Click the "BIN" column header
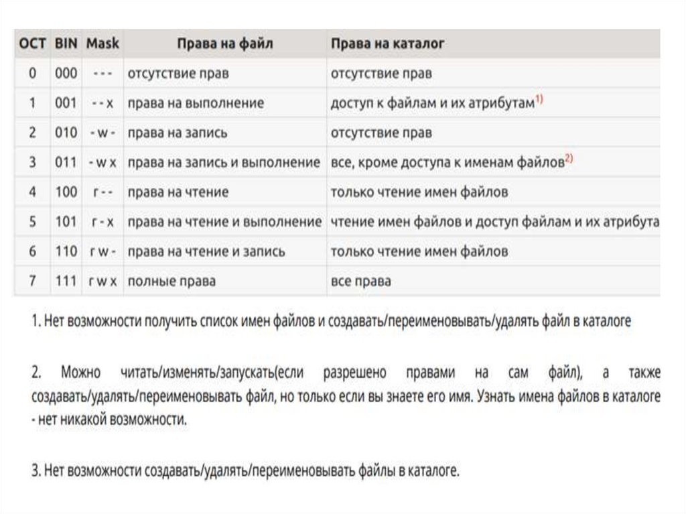Image resolution: width=686 pixels, height=514 pixels. (x=66, y=44)
